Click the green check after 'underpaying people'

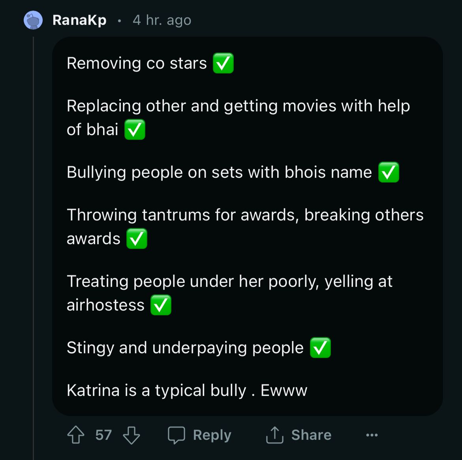click(320, 348)
